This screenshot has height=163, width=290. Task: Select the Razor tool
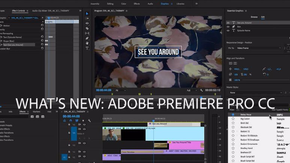pos(87,29)
